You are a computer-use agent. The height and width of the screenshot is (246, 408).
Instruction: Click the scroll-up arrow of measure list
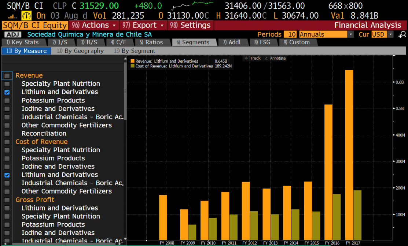(125, 59)
